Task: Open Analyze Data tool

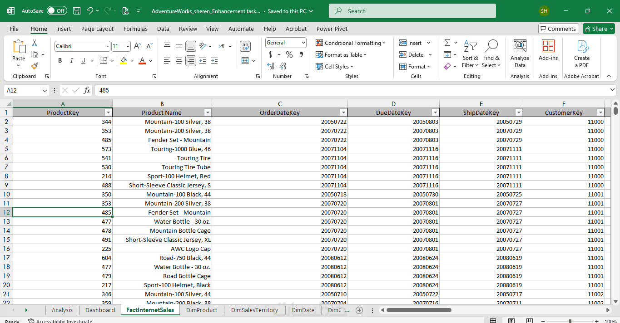Action: [x=520, y=54]
